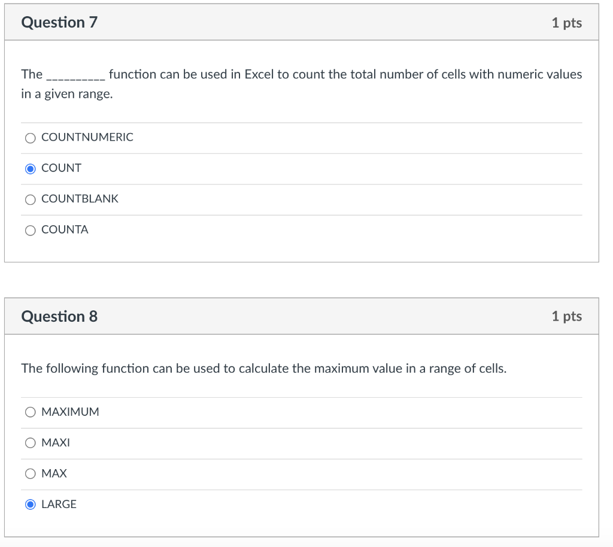Click the Question 7 heading
613x547 pixels.
tap(59, 23)
